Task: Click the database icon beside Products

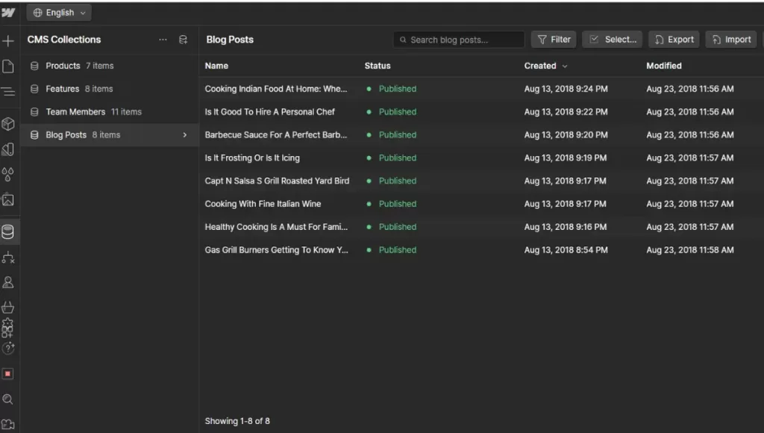Action: (x=34, y=66)
